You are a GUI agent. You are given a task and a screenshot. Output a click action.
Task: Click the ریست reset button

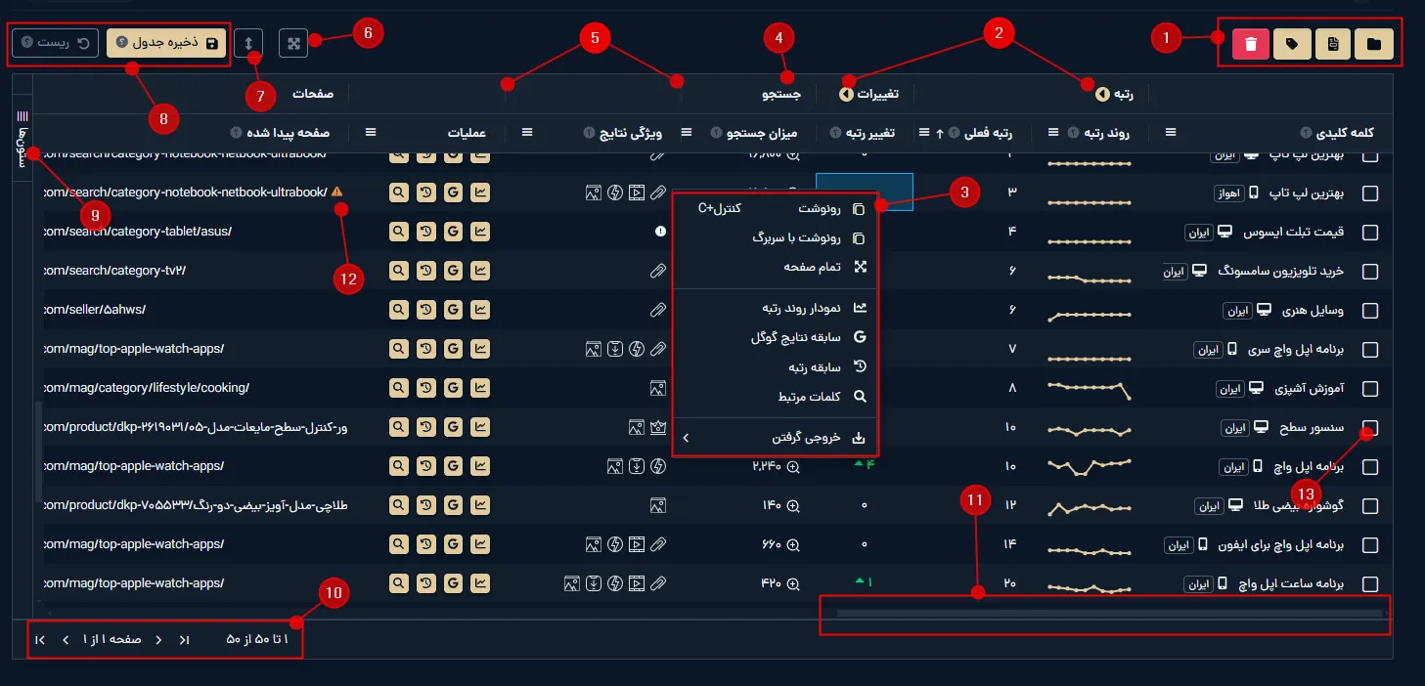point(56,43)
